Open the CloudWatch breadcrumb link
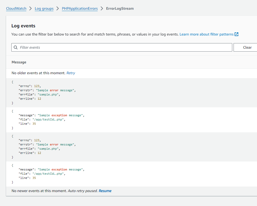 pyautogui.click(x=16, y=8)
